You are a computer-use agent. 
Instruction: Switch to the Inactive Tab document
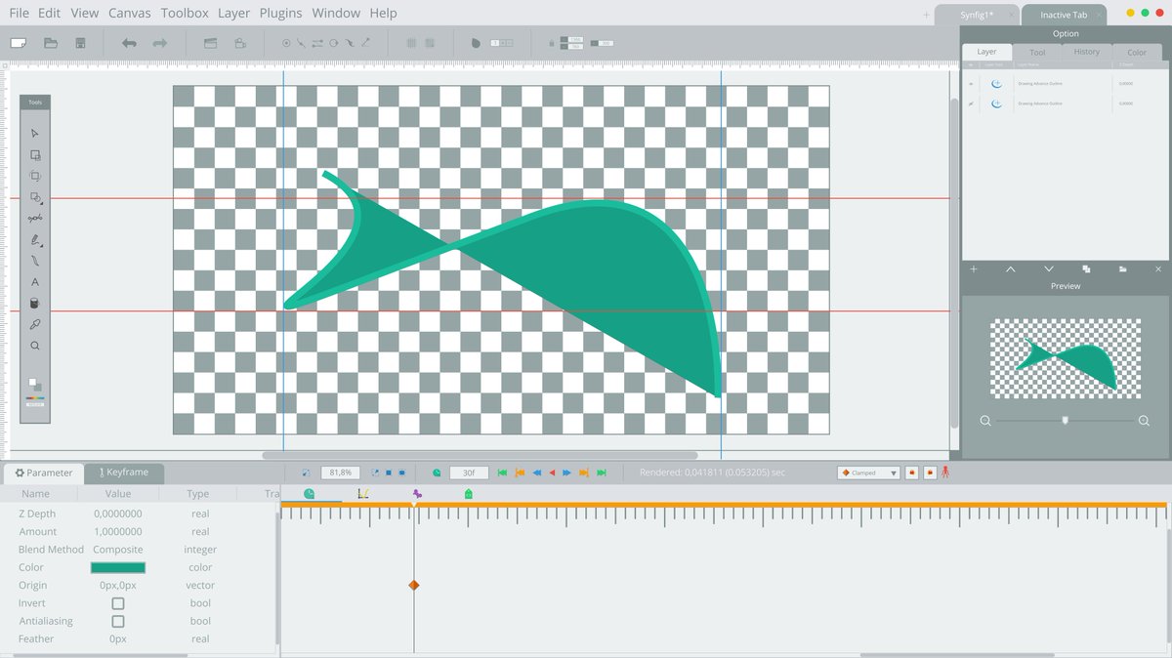click(1063, 15)
